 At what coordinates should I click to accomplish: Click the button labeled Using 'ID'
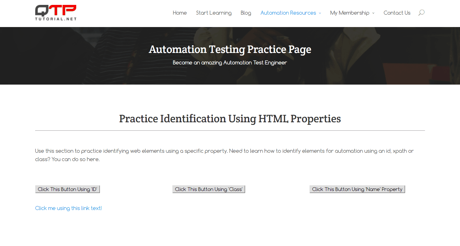(x=68, y=189)
